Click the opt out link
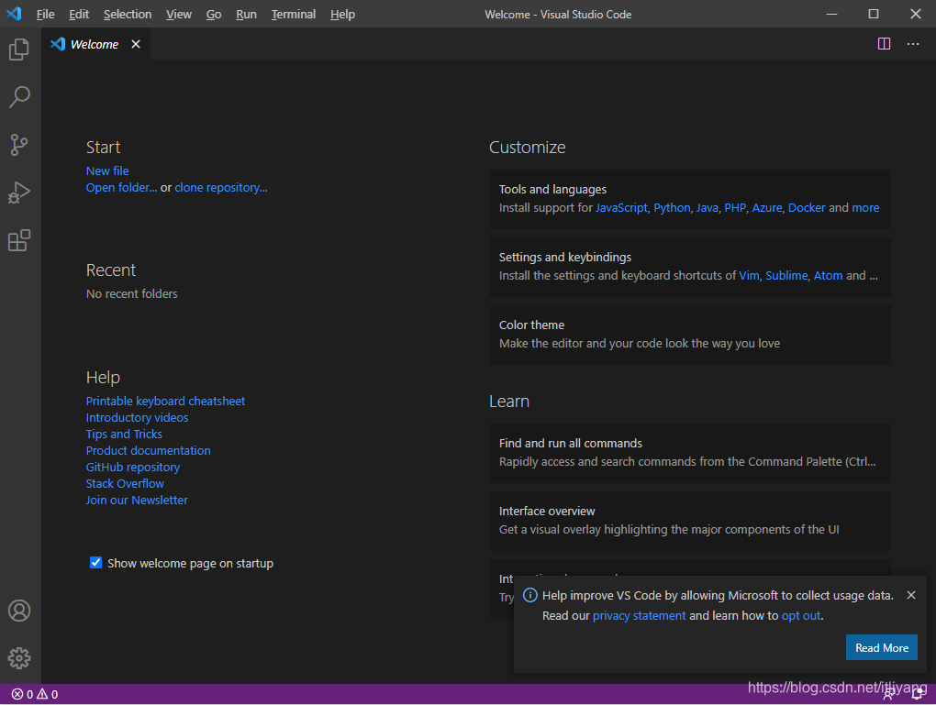Image resolution: width=936 pixels, height=705 pixels. tap(801, 615)
